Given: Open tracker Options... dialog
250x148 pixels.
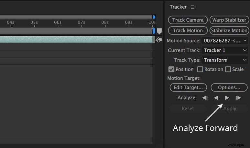Looking at the screenshot, I should pos(229,87).
